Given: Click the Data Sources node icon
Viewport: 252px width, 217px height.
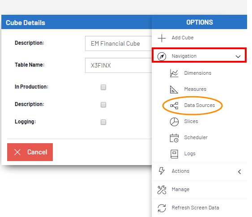Looking at the screenshot, I should 174,106.
